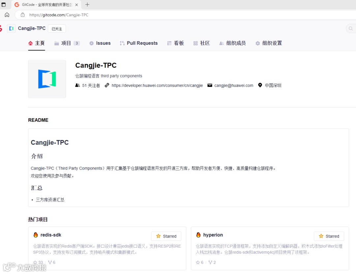356x274 pixels.
Task: Close the GitCode browser tab
Action: 76,5
